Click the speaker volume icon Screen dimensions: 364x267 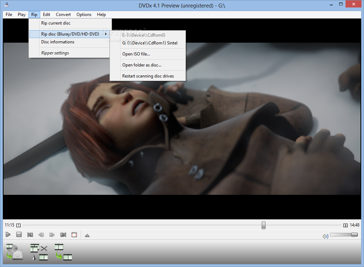coord(326,236)
